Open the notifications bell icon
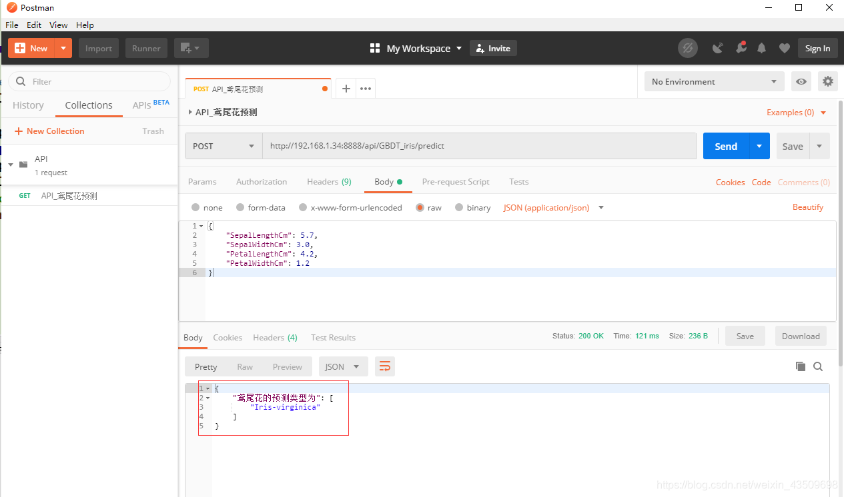 point(762,48)
